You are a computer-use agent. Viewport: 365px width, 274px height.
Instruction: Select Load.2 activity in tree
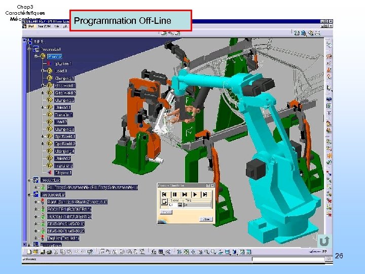click(x=61, y=122)
